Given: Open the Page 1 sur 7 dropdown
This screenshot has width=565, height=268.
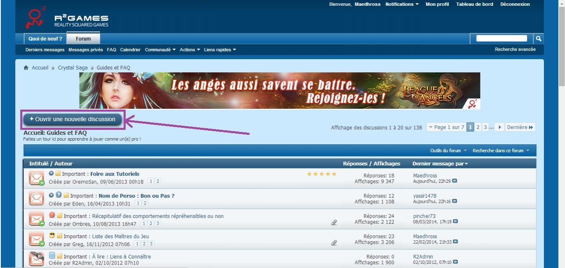Looking at the screenshot, I should pyautogui.click(x=446, y=127).
